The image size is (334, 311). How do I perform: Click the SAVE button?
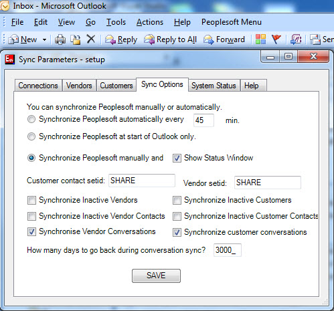156,276
